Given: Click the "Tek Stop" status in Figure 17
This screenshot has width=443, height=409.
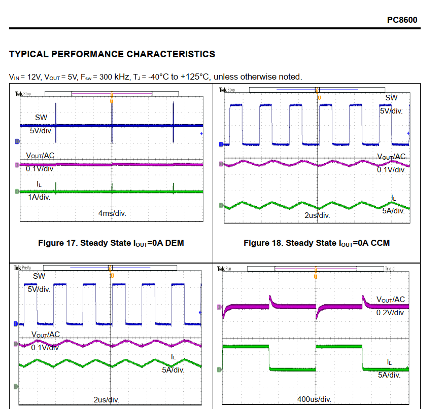Looking at the screenshot, I should pyautogui.click(x=23, y=94).
